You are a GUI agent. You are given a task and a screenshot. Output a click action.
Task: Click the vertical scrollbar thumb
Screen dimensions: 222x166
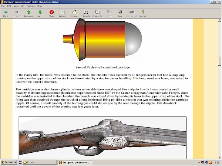tap(219, 61)
